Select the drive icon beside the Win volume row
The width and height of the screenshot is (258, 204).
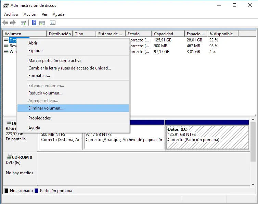6,52
